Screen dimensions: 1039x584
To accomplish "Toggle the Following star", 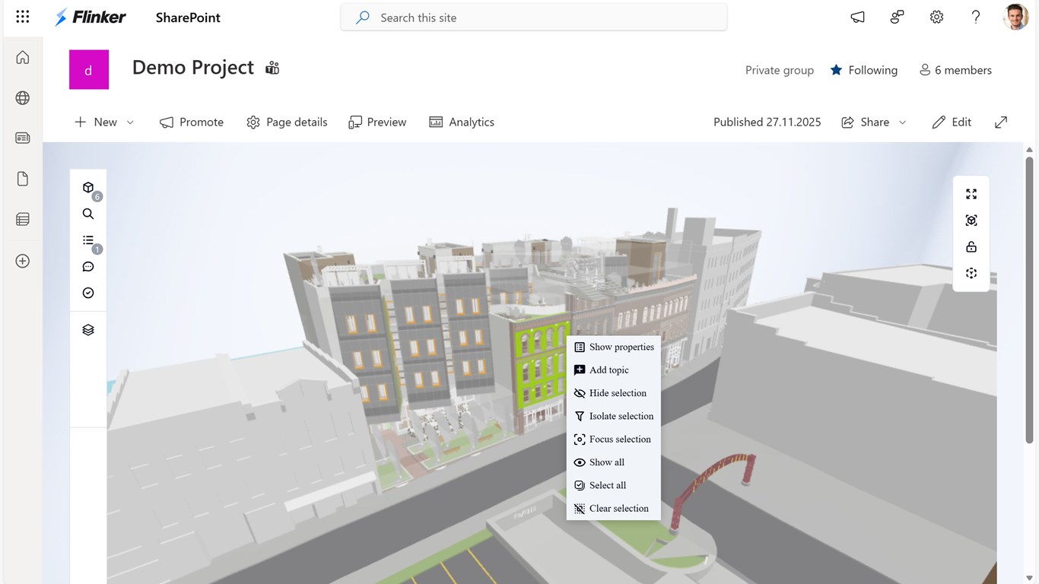I will pyautogui.click(x=836, y=70).
